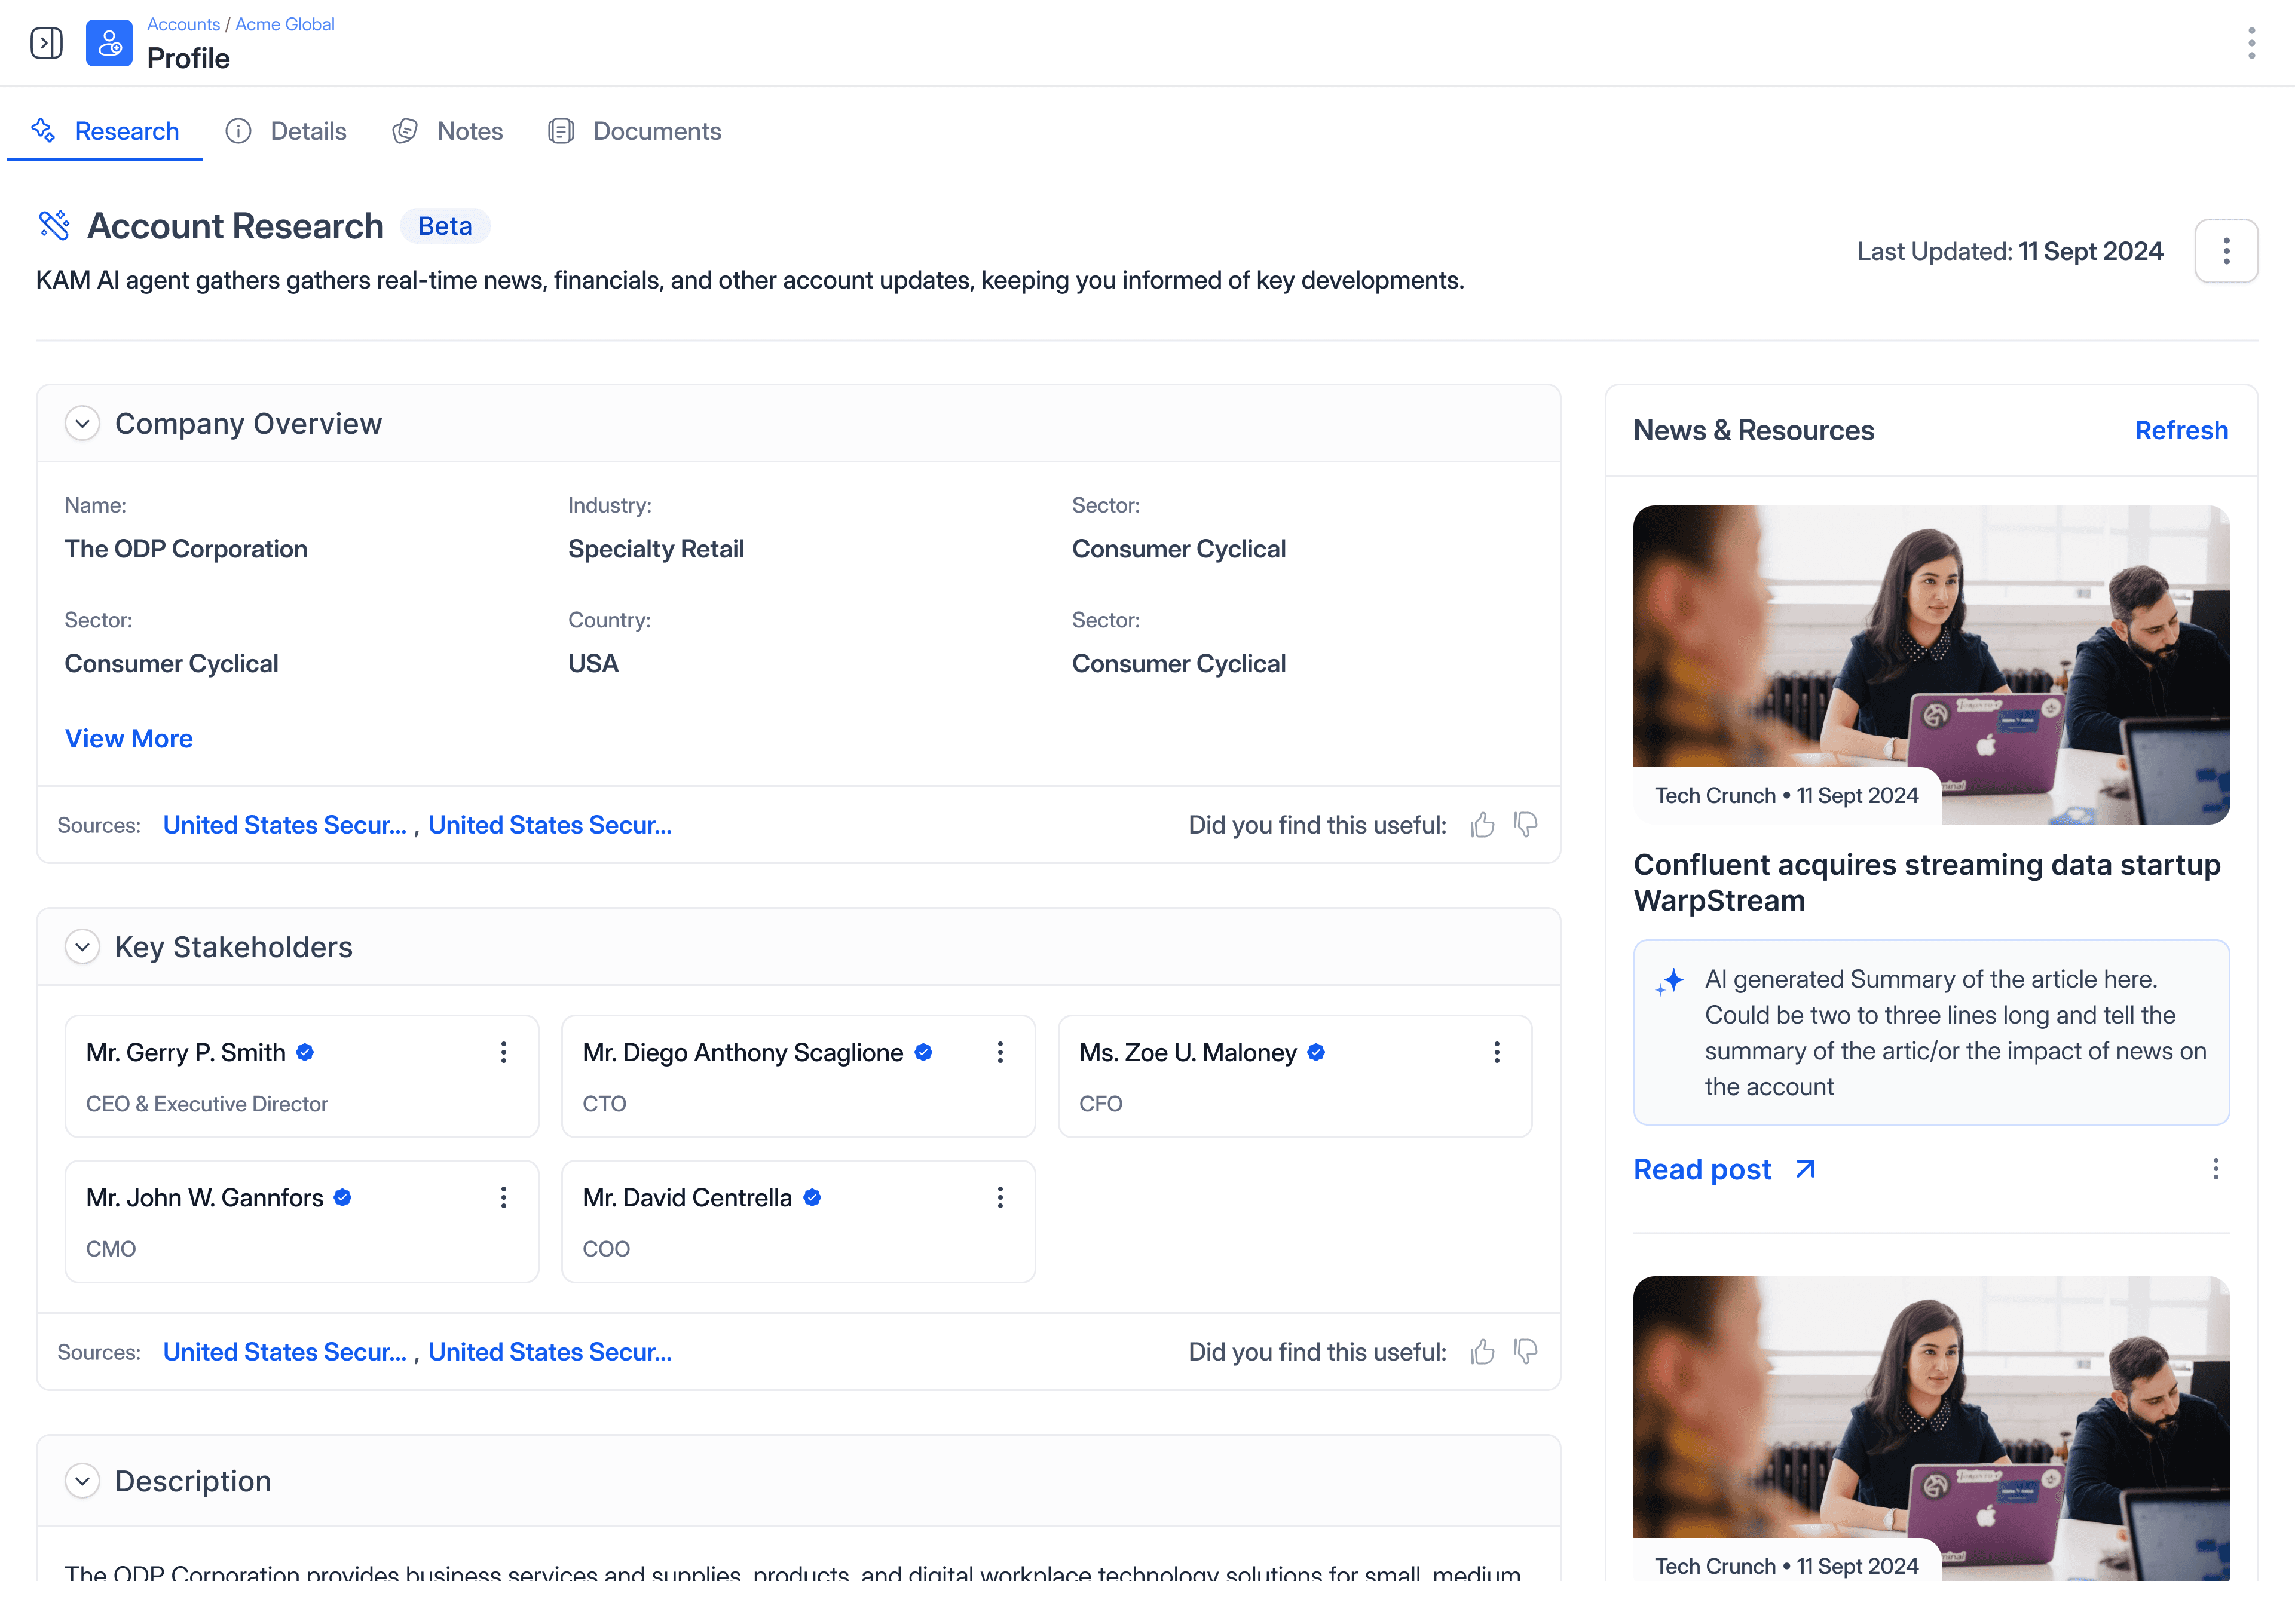Expand the sidebar panel toggle icon
The image size is (2295, 1624).
[46, 43]
